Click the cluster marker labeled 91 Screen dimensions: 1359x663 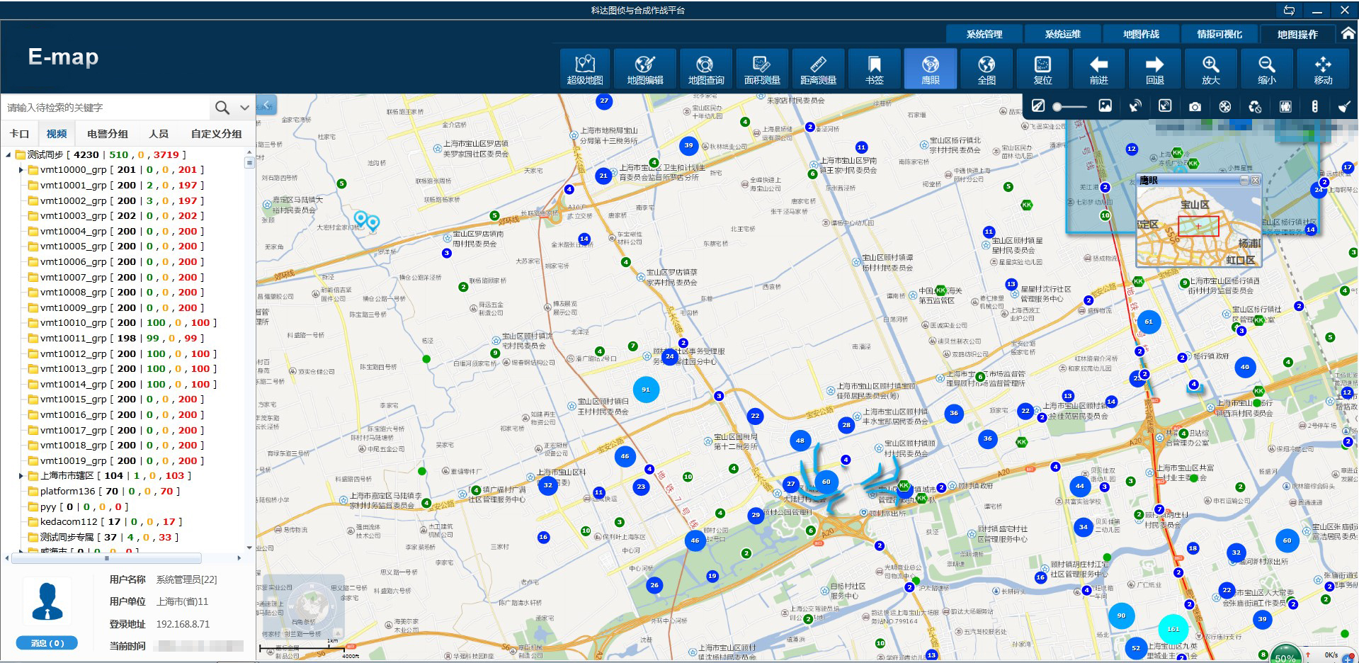pos(646,390)
